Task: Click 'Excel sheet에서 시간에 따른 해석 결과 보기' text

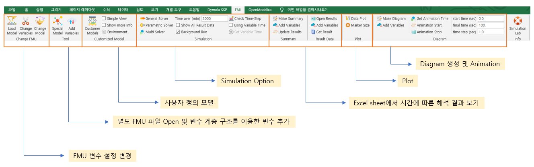Action: [x=416, y=103]
